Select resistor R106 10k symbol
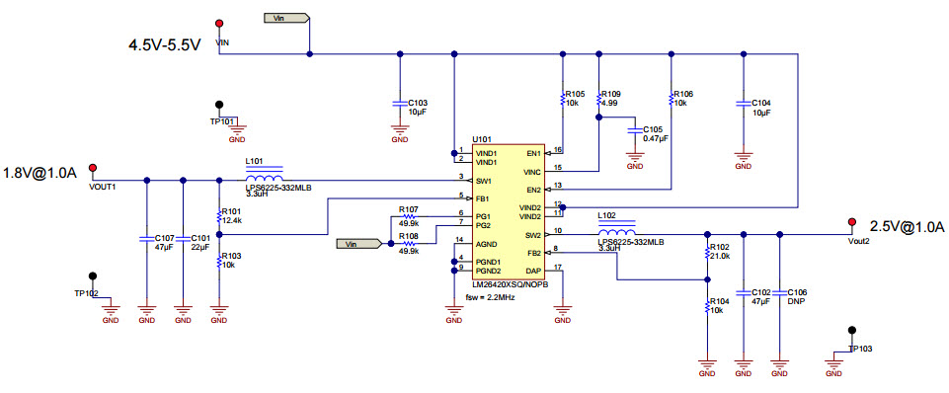949x393 pixels. coord(671,98)
